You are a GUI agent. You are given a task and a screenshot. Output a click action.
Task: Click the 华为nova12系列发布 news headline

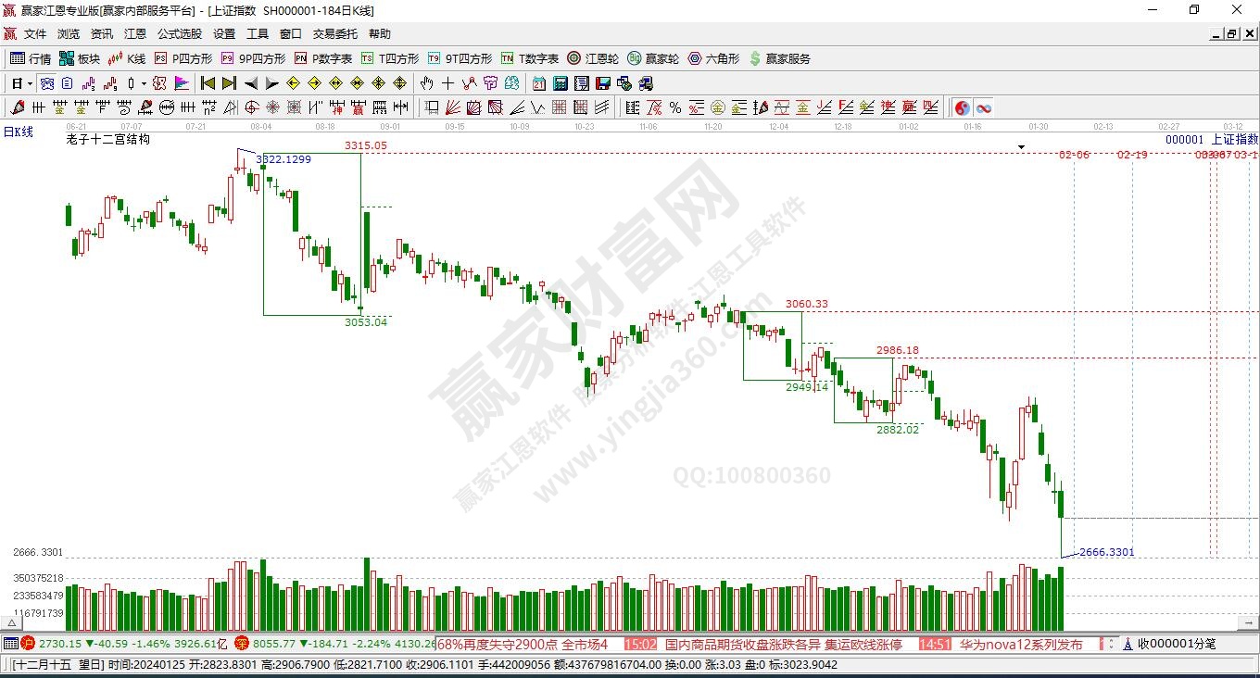tap(1021, 644)
